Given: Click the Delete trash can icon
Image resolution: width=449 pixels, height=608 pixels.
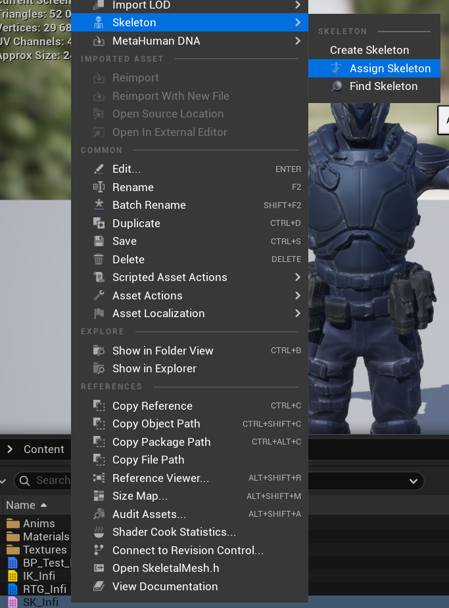Looking at the screenshot, I should tap(99, 259).
